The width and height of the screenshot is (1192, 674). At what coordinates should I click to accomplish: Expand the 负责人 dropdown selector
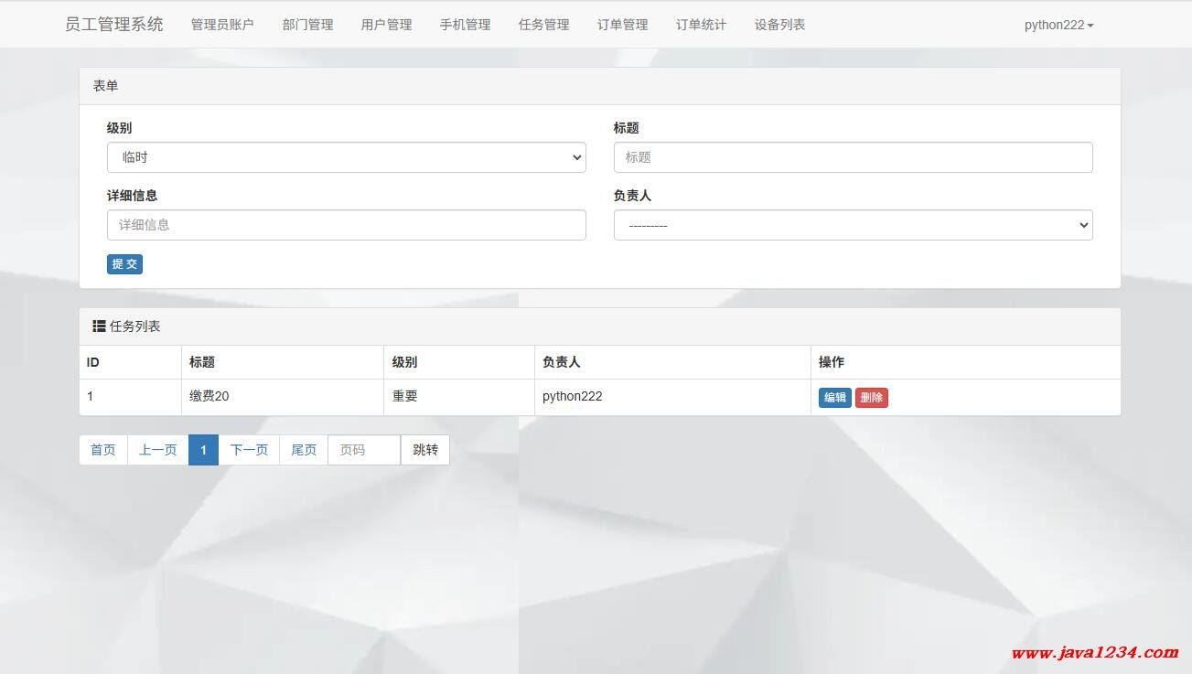tap(853, 225)
